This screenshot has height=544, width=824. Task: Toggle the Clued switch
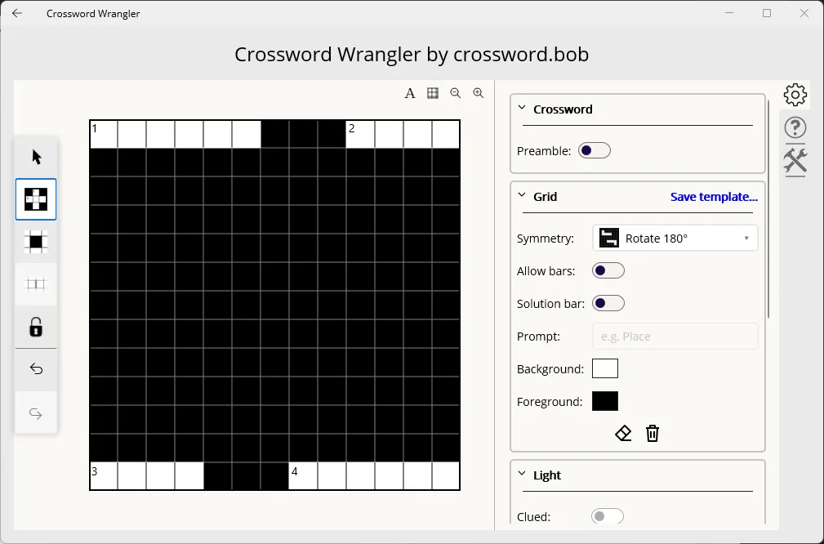coord(608,517)
